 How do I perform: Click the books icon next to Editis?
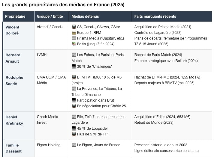click(x=74, y=44)
